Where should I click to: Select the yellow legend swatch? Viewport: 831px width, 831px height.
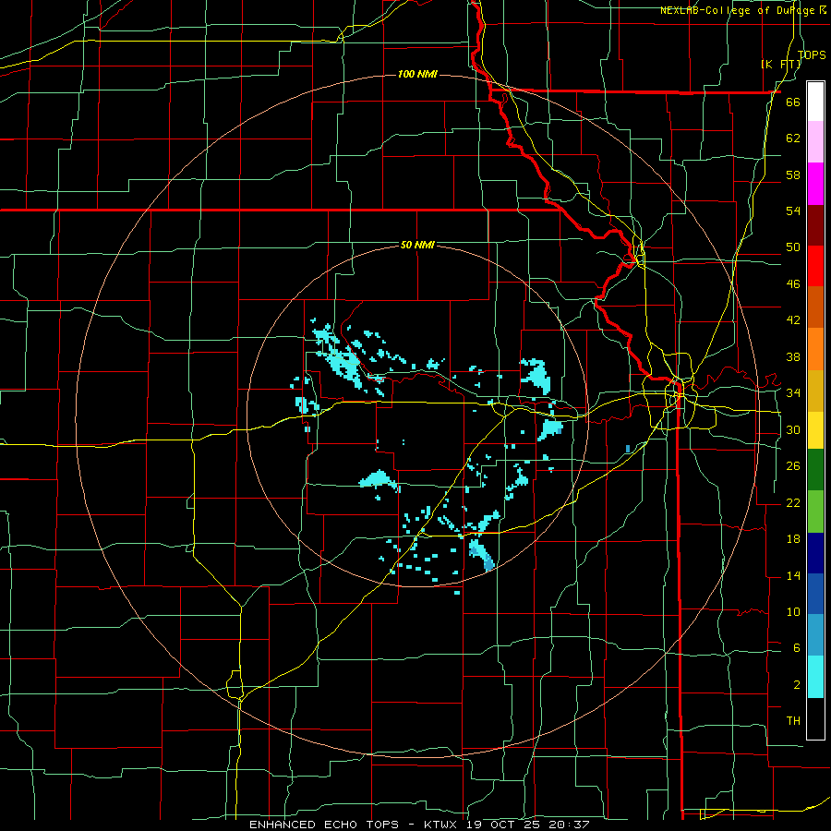pyautogui.click(x=815, y=430)
